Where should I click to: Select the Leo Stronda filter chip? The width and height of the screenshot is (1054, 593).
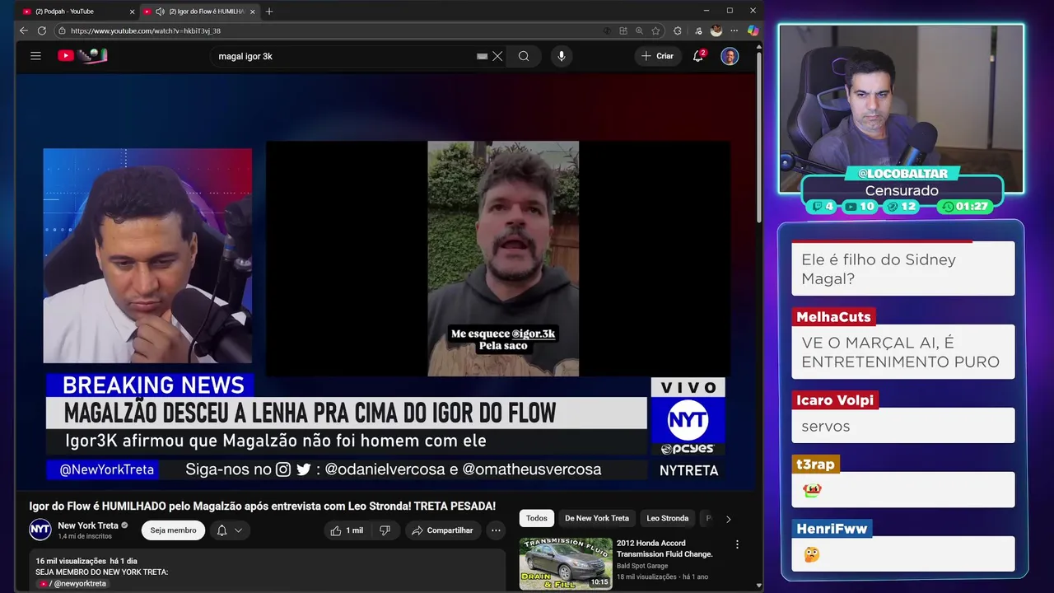tap(667, 518)
